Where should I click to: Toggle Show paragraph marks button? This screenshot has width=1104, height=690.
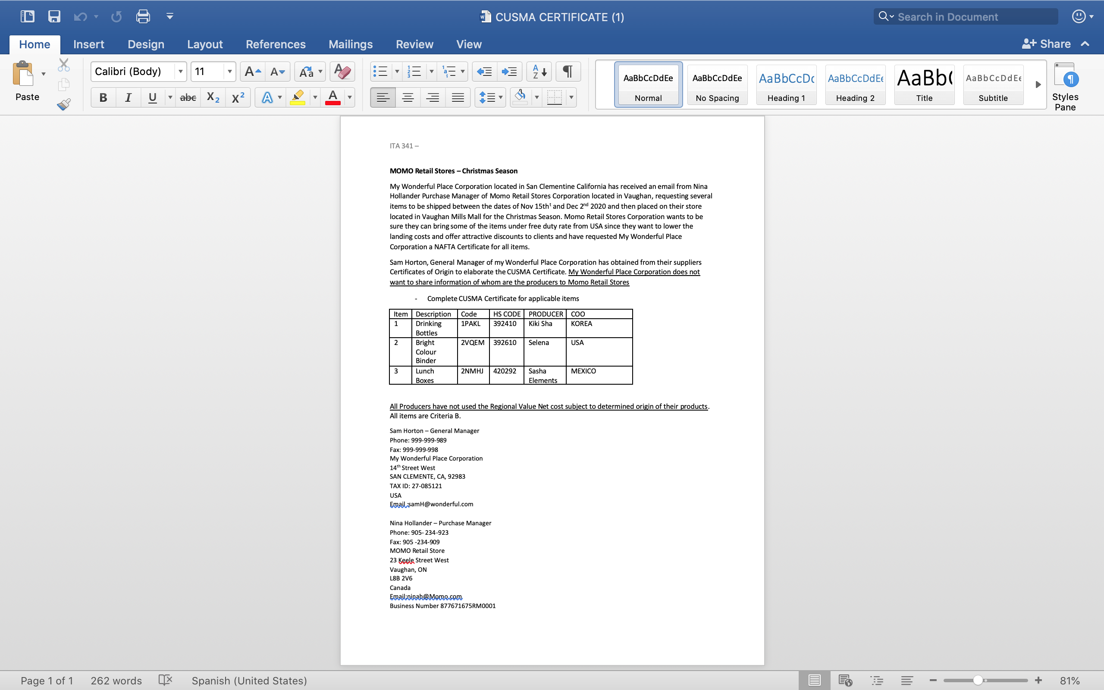568,72
